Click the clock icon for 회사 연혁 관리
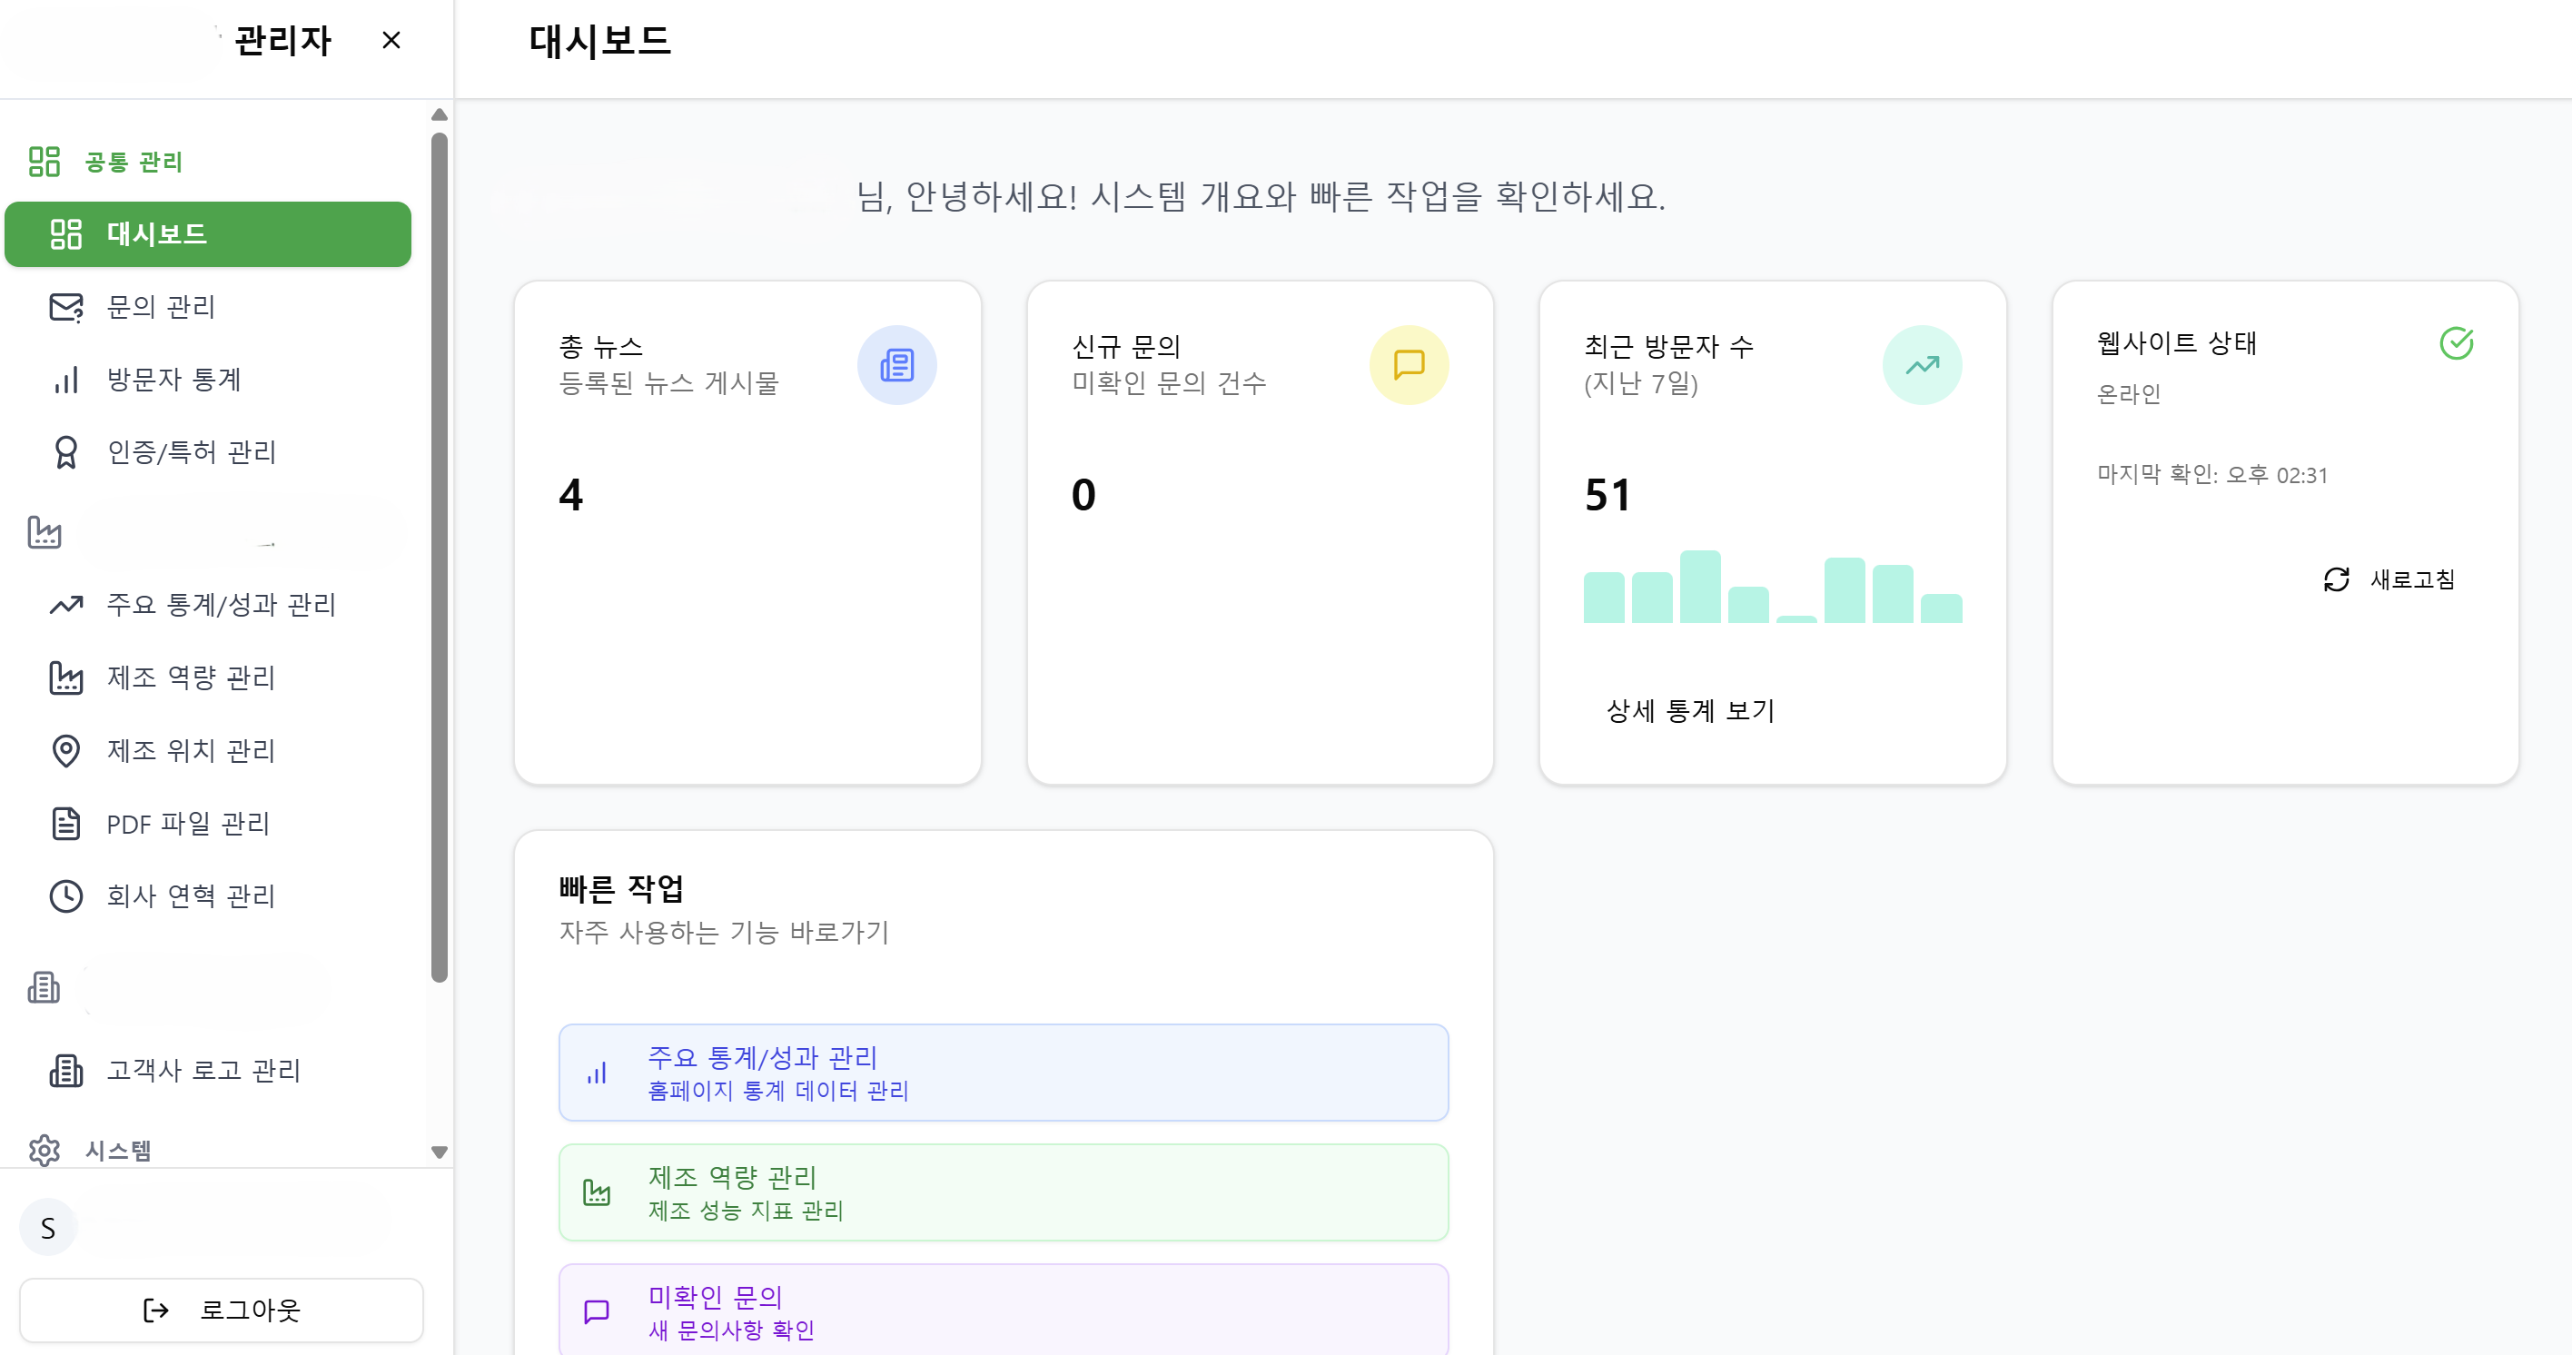The width and height of the screenshot is (2572, 1355). [66, 895]
